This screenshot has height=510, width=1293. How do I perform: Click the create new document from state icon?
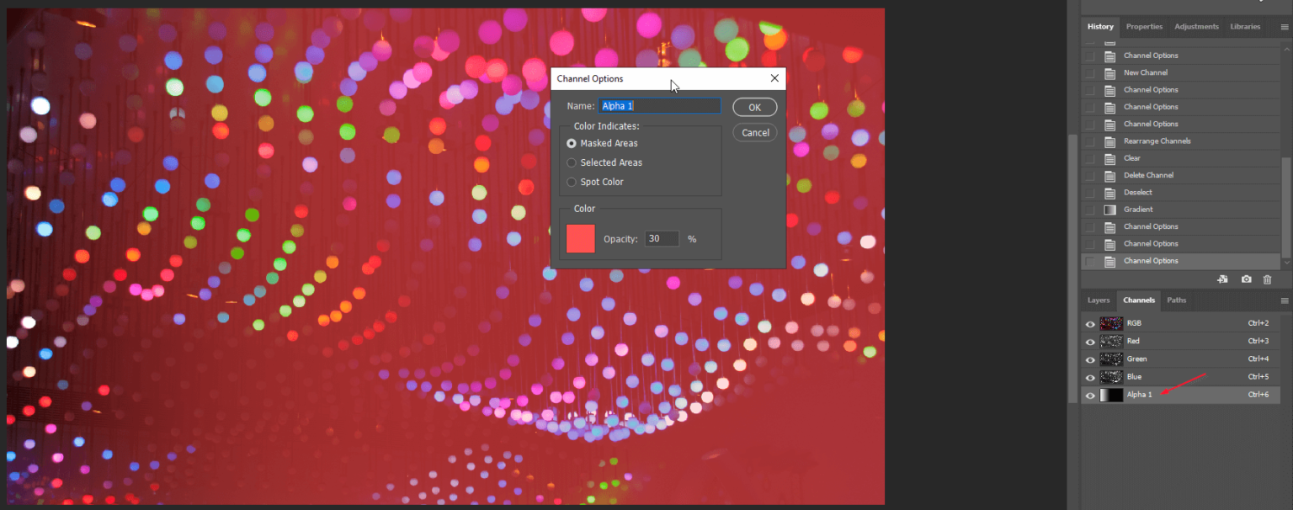pyautogui.click(x=1222, y=279)
